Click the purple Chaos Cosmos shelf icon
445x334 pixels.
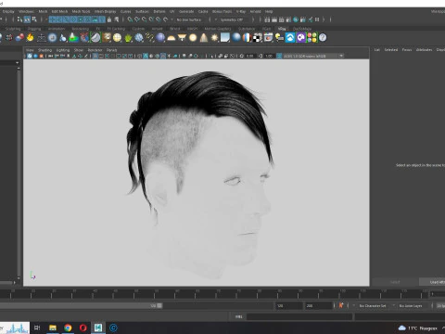[x=301, y=38]
